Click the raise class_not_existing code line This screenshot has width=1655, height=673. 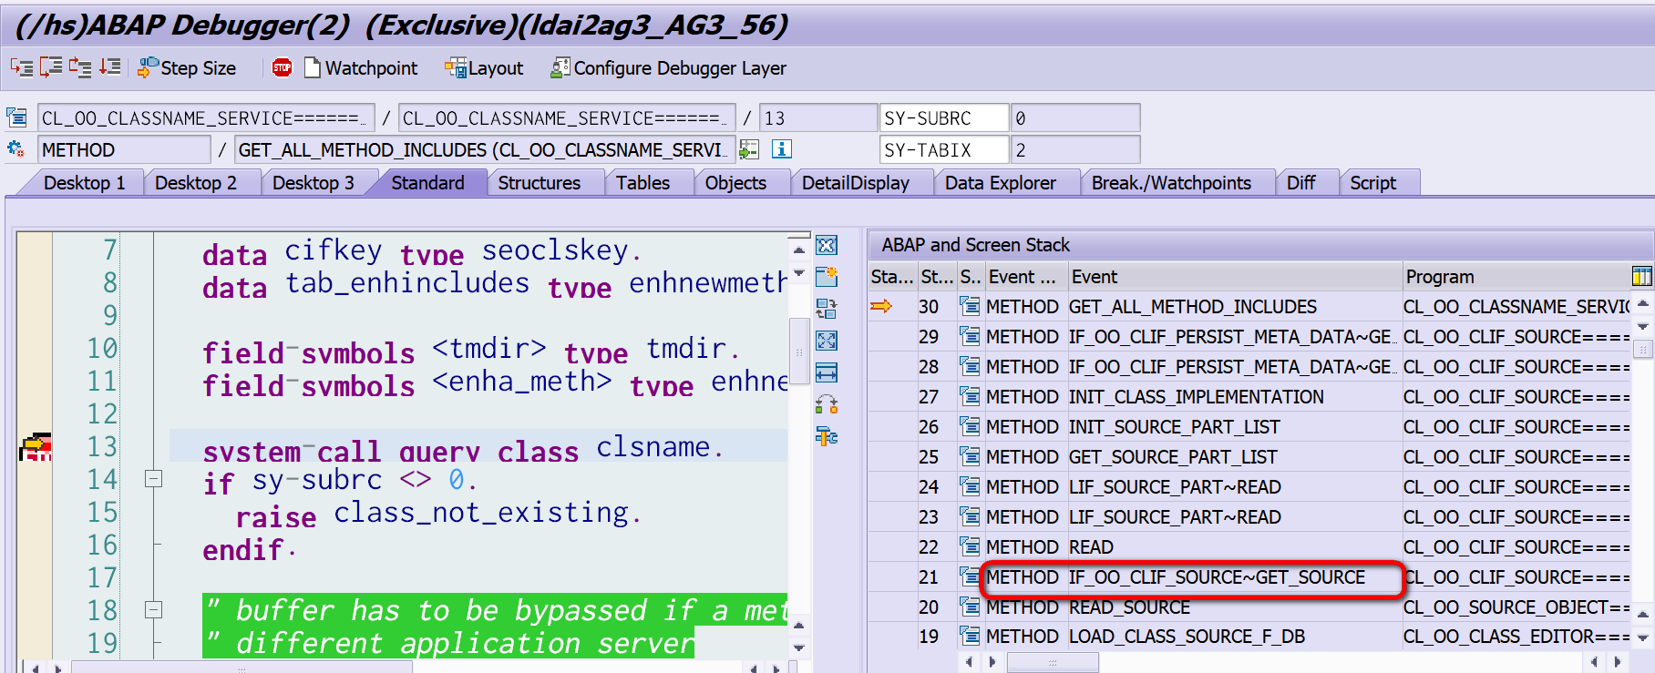(439, 514)
